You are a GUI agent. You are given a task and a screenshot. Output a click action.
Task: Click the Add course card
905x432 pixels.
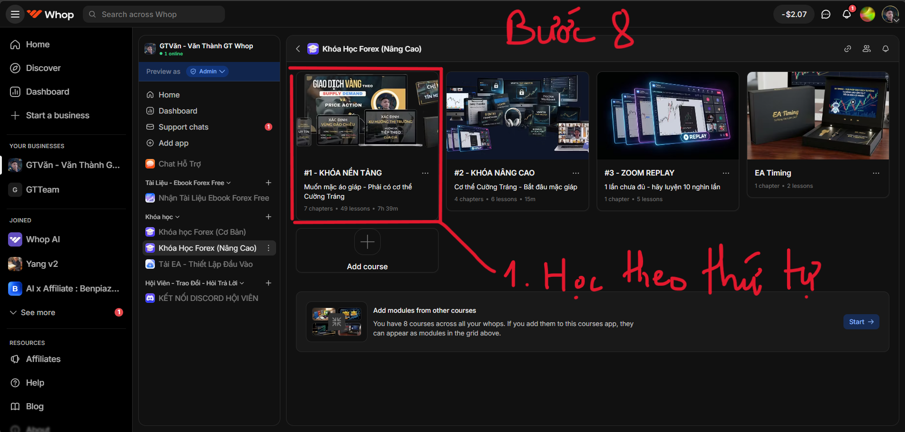pos(367,250)
